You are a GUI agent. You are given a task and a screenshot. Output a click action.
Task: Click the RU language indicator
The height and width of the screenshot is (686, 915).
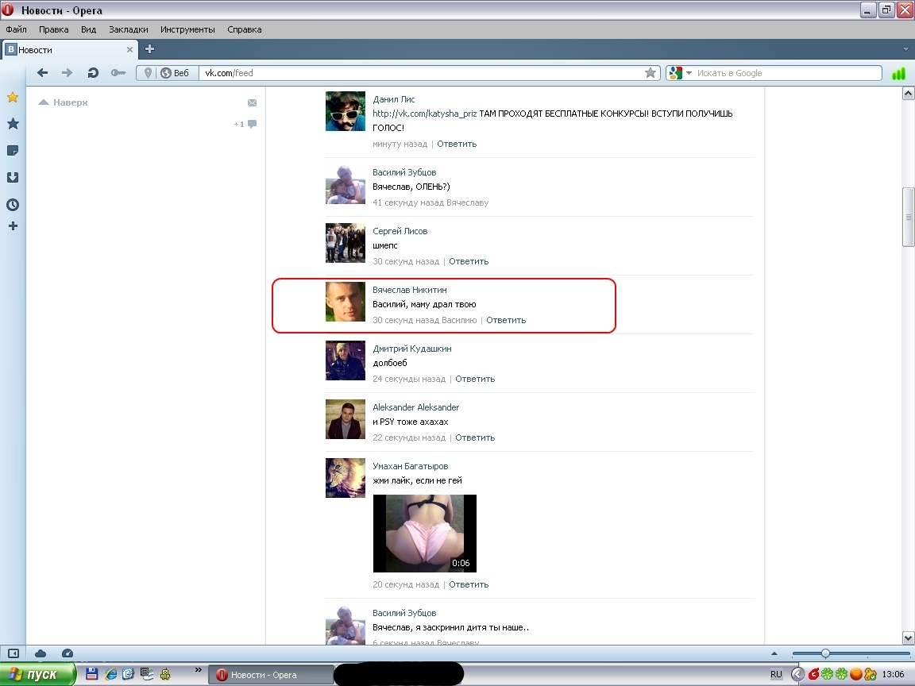[x=776, y=674]
